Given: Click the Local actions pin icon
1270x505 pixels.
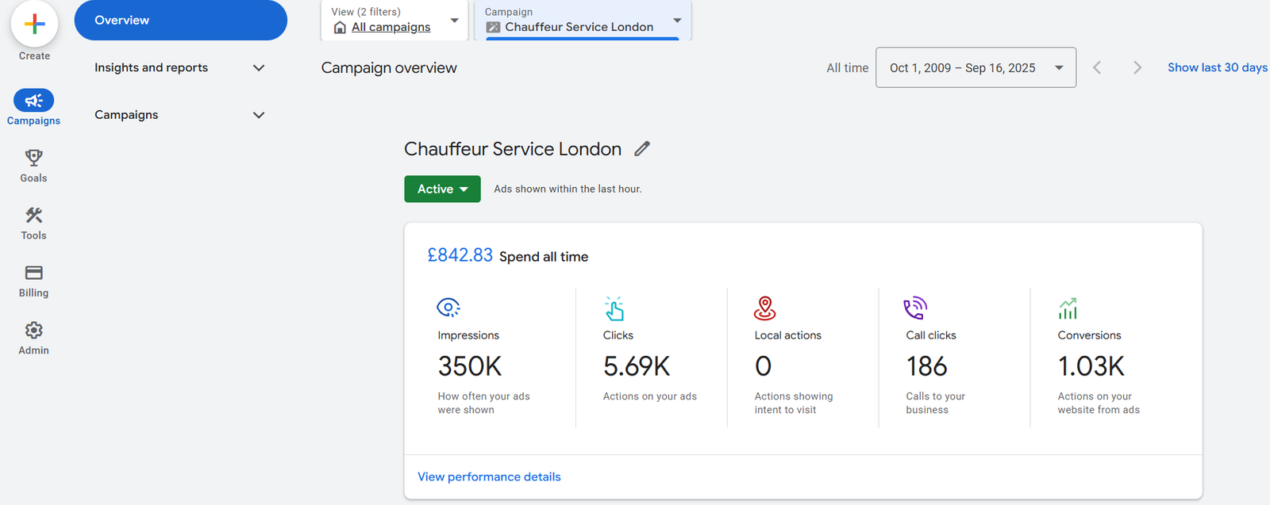Looking at the screenshot, I should (764, 308).
